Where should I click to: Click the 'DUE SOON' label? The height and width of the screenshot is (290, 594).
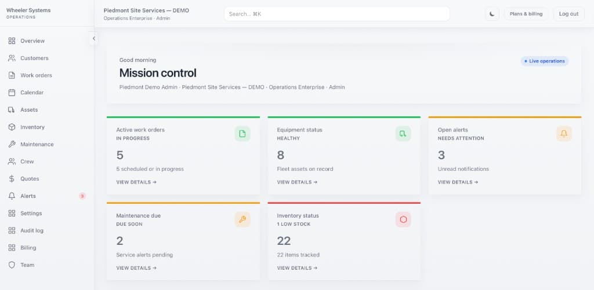click(x=129, y=224)
